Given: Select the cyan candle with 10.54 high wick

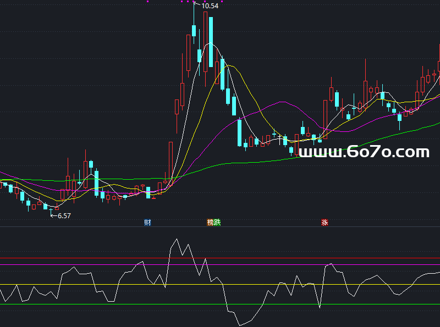Looking at the screenshot, I should tap(194, 32).
